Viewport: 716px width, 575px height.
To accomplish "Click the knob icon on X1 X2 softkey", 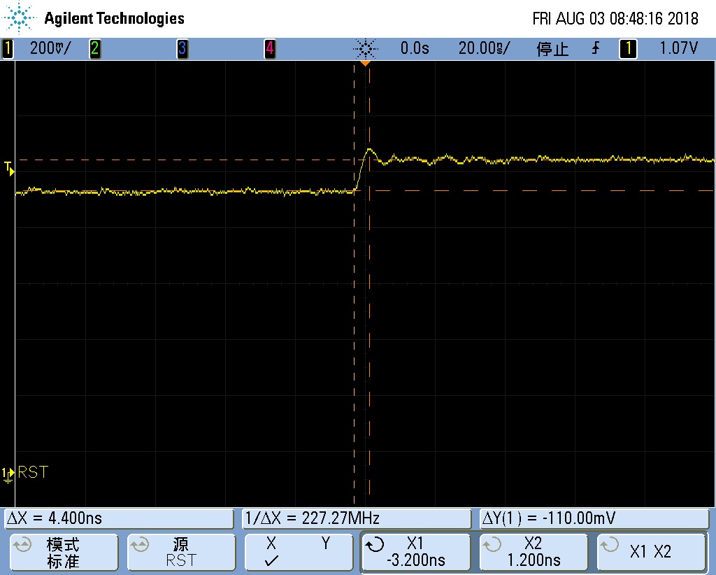I will [609, 544].
